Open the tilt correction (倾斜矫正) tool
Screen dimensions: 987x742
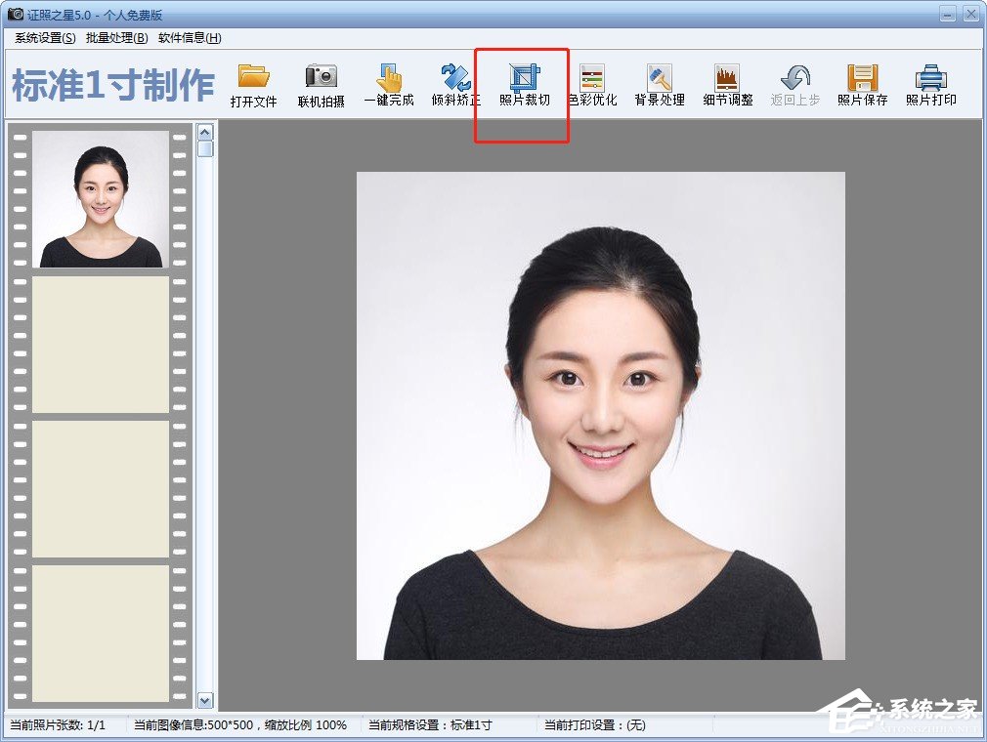coord(455,78)
